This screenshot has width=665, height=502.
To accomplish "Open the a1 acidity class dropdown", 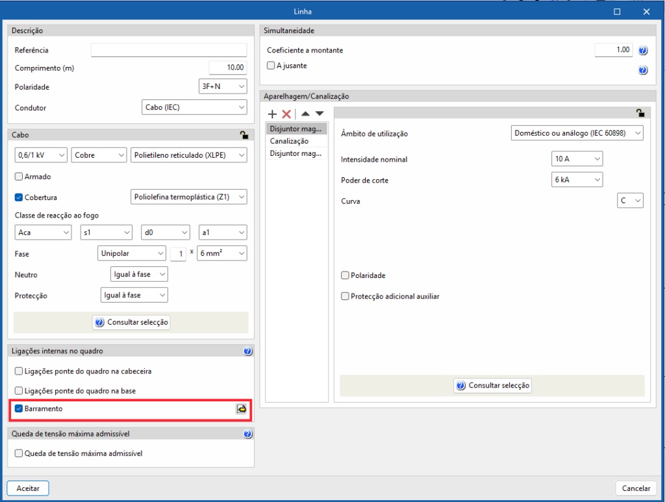I will [223, 232].
